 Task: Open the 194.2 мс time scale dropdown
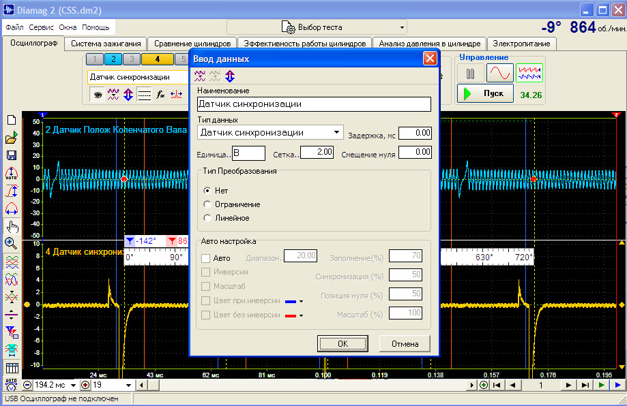tap(73, 386)
